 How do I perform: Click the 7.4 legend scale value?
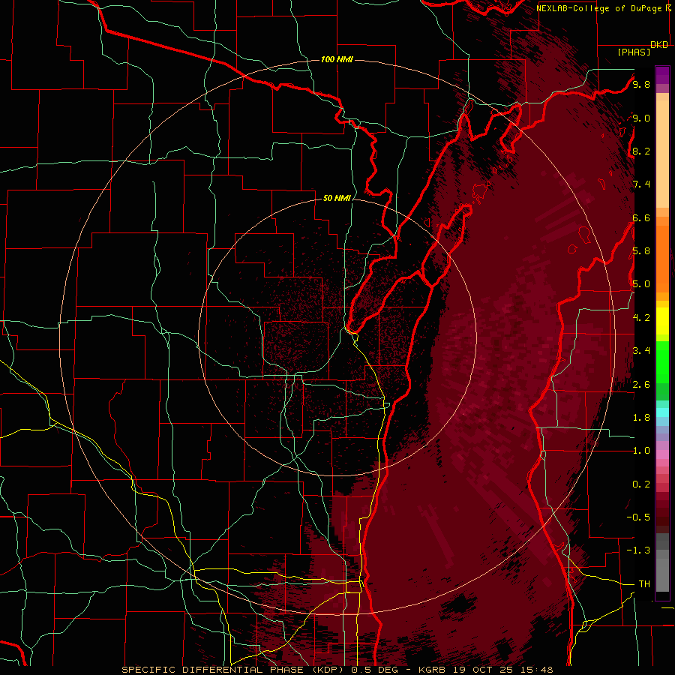(641, 184)
